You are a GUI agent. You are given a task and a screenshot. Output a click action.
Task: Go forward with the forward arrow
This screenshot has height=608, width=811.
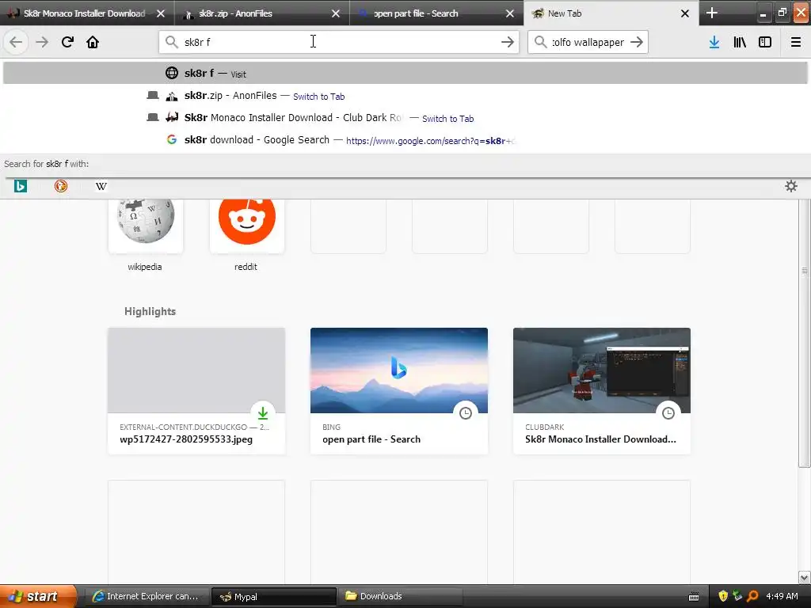click(x=42, y=42)
